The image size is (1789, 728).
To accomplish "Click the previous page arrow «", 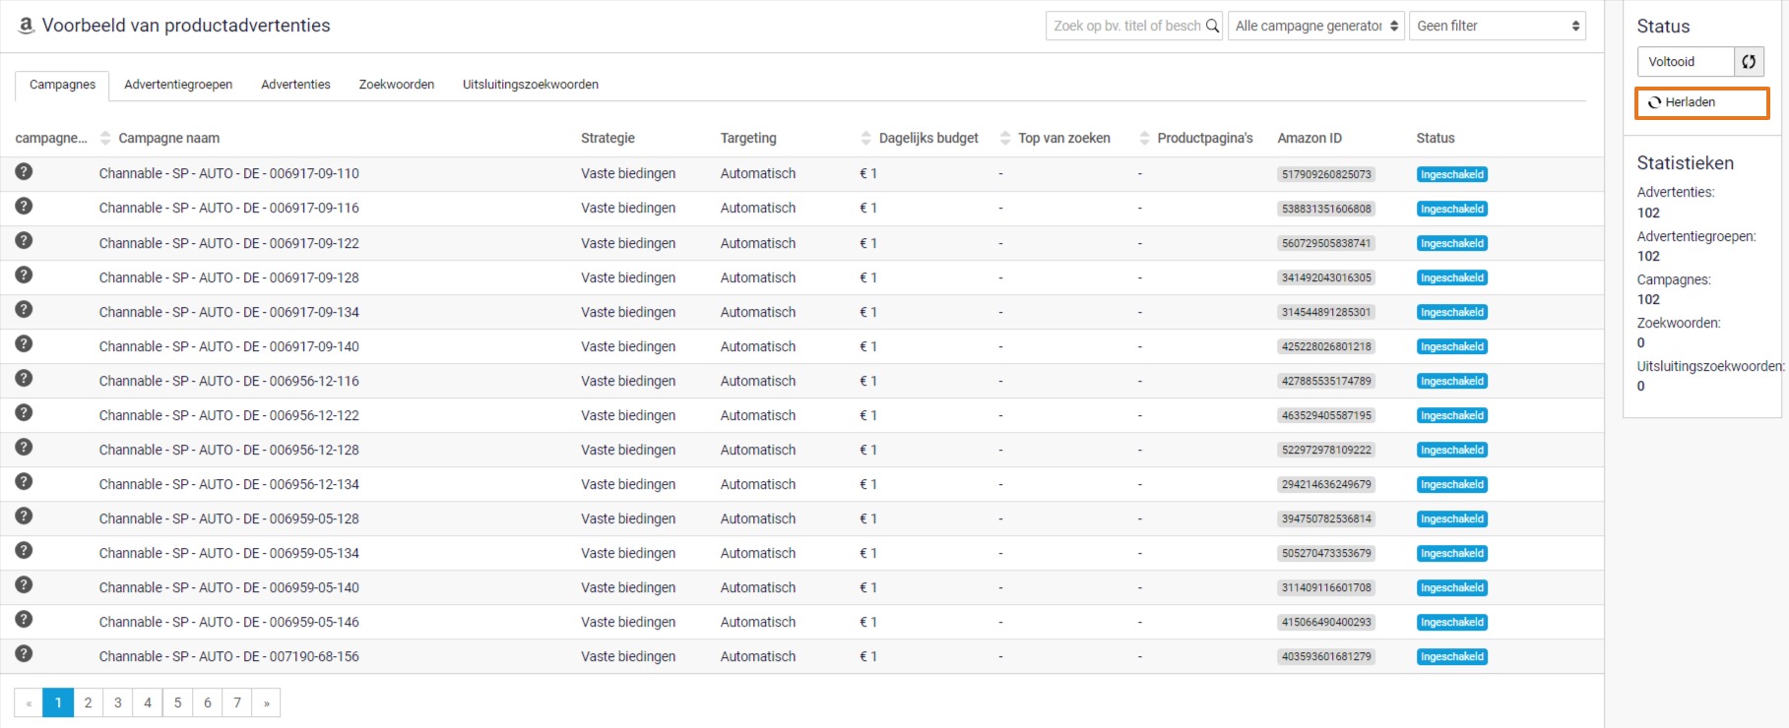I will pos(29,702).
